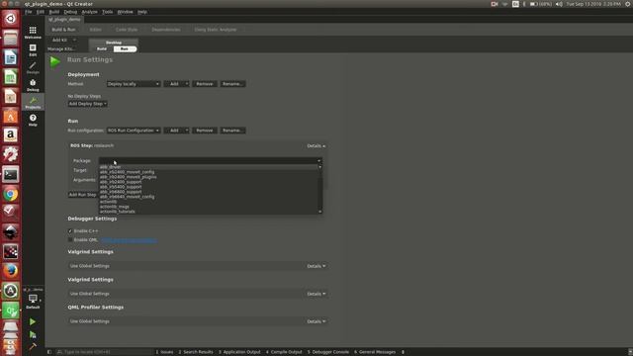Switch to the Code Style tab
The image size is (633, 356).
pyautogui.click(x=127, y=30)
